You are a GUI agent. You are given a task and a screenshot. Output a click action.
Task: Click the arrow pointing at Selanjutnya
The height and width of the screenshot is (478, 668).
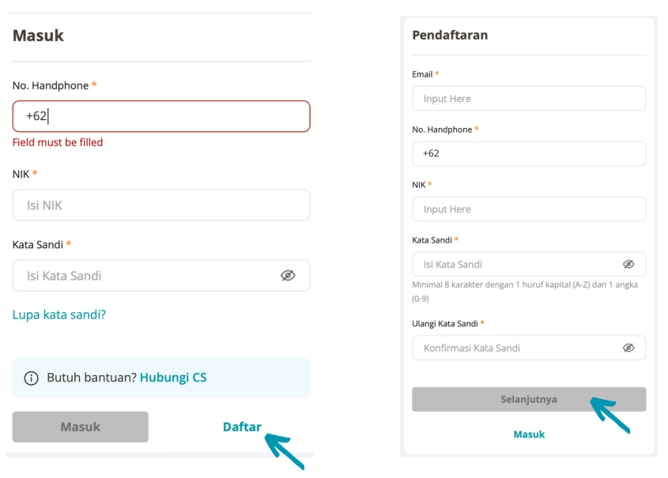pos(610,415)
